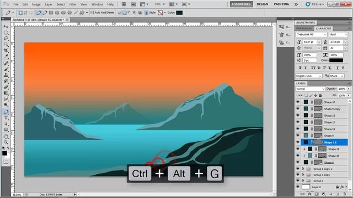The height and width of the screenshot is (198, 353).
Task: Expand the Group 1 folder
Action: pos(303,180)
